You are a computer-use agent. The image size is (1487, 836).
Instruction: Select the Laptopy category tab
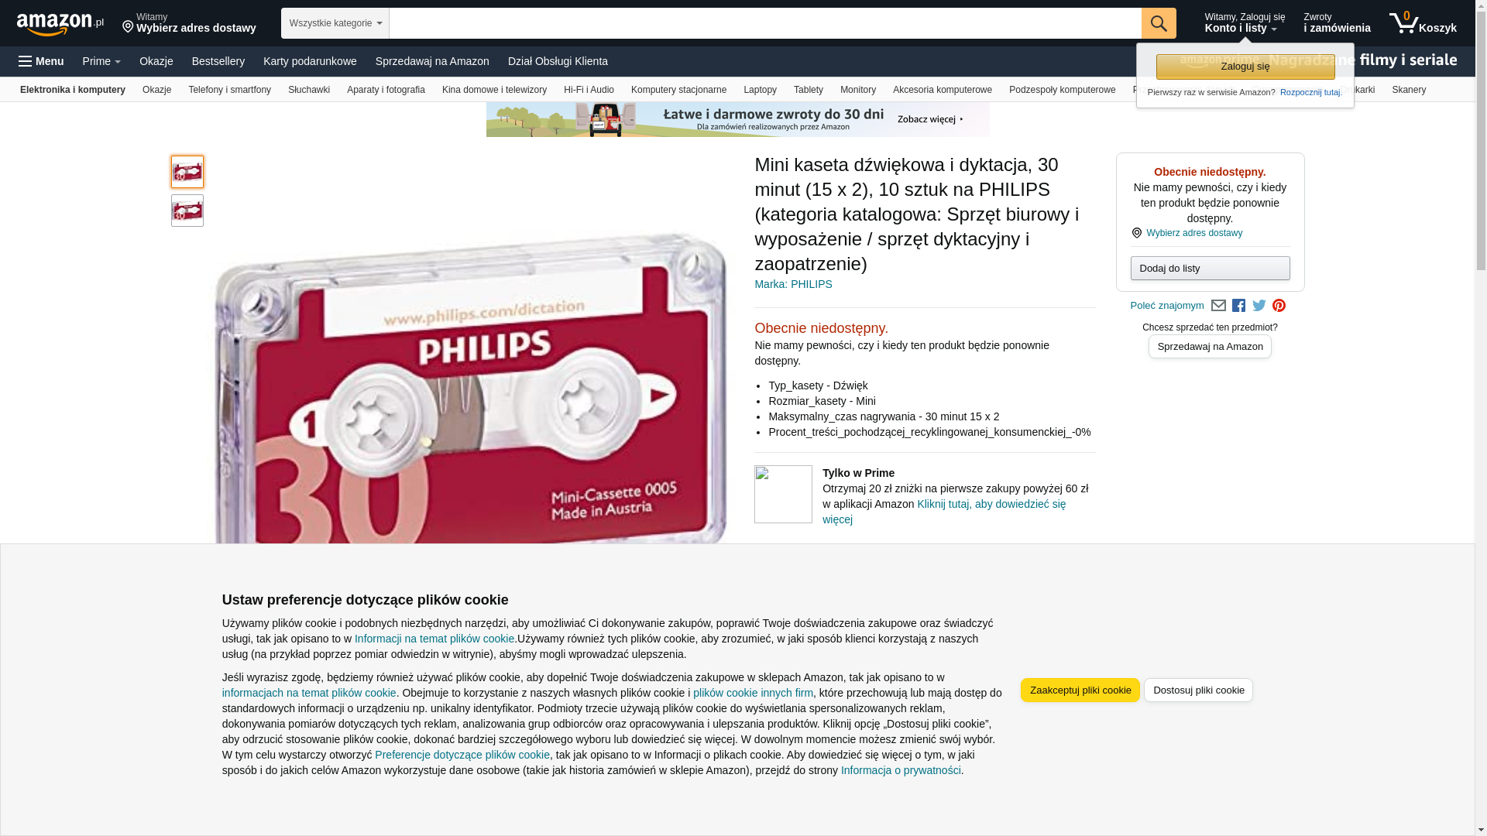tap(760, 90)
